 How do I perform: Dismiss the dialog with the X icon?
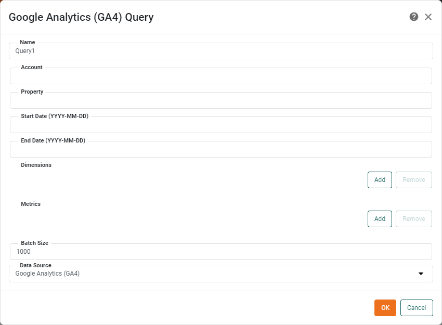428,17
